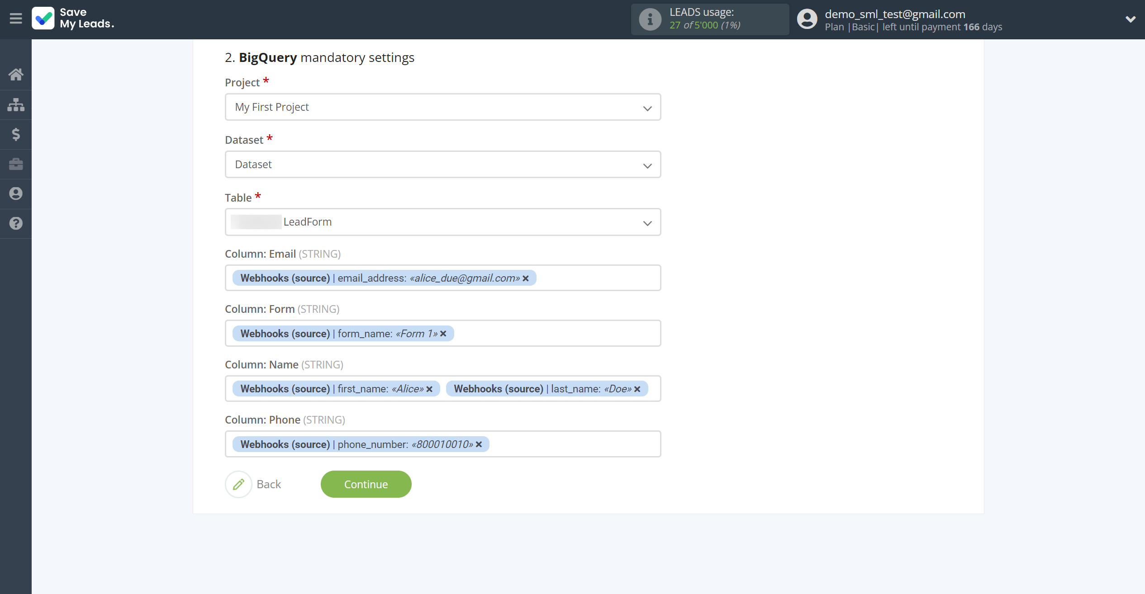The height and width of the screenshot is (594, 1145).
Task: Click the last_name Webhooks tag
Action: [x=546, y=389]
